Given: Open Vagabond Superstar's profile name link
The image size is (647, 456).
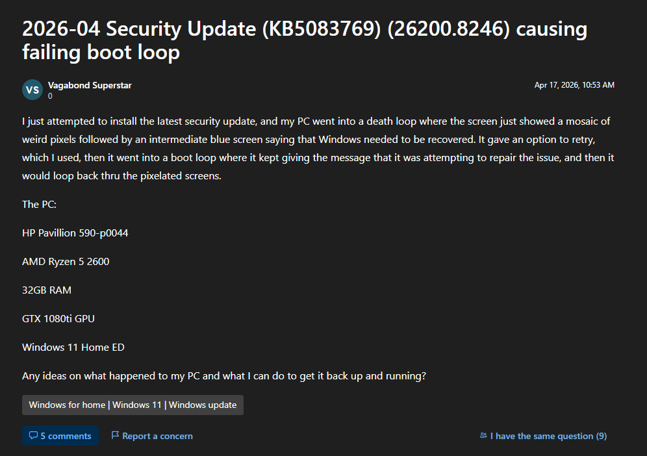Looking at the screenshot, I should tap(90, 85).
